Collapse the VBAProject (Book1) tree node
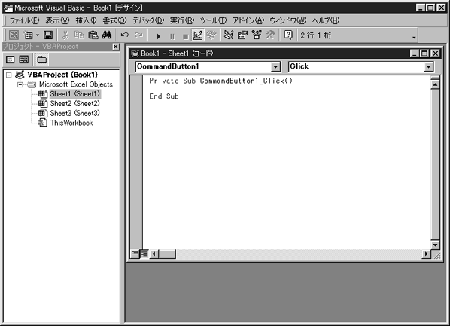 pyautogui.click(x=8, y=75)
